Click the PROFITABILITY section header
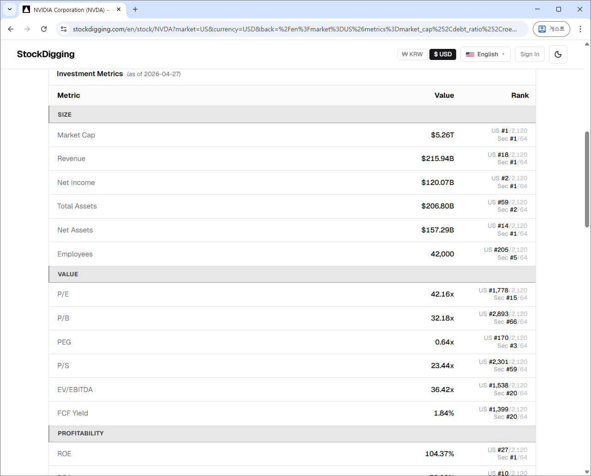 292,433
